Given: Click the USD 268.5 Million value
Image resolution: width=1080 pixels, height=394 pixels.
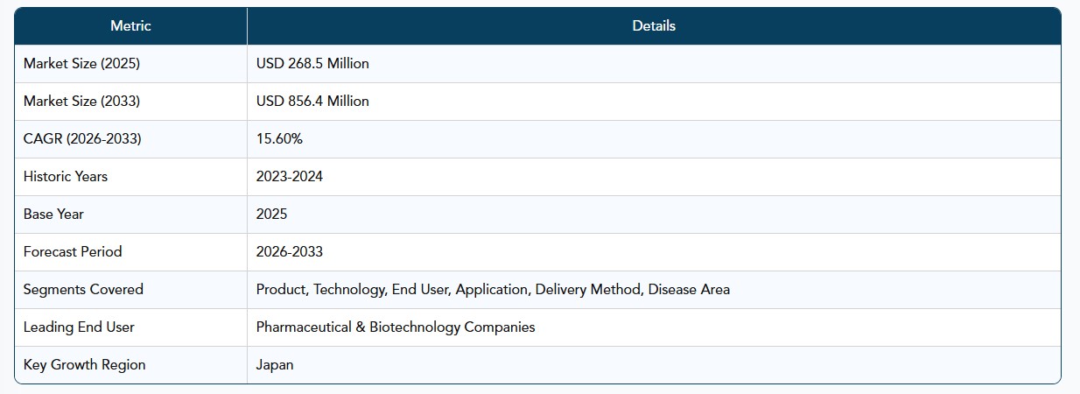Looking at the screenshot, I should (x=312, y=64).
